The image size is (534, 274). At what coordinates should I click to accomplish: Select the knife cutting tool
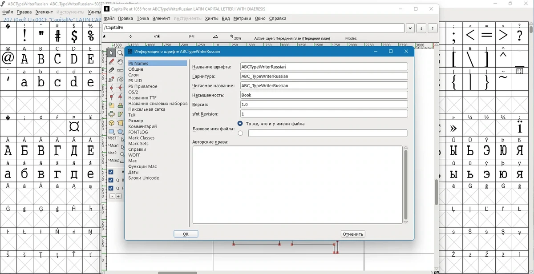pyautogui.click(x=111, y=70)
